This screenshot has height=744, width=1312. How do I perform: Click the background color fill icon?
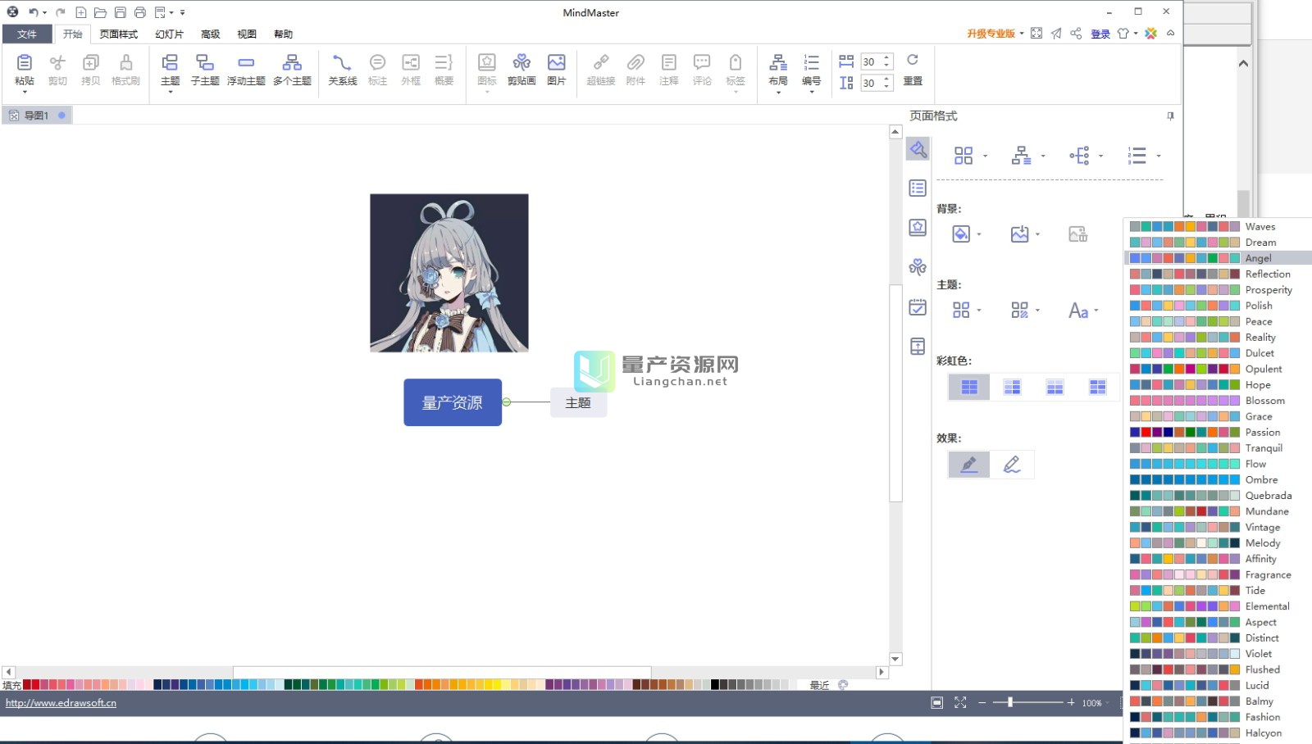coord(961,234)
